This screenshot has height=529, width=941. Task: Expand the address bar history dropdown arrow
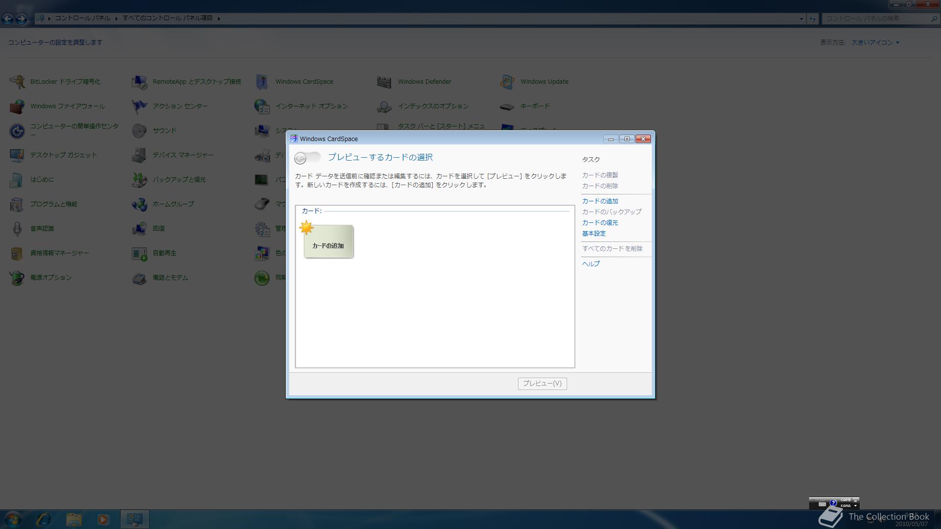801,19
